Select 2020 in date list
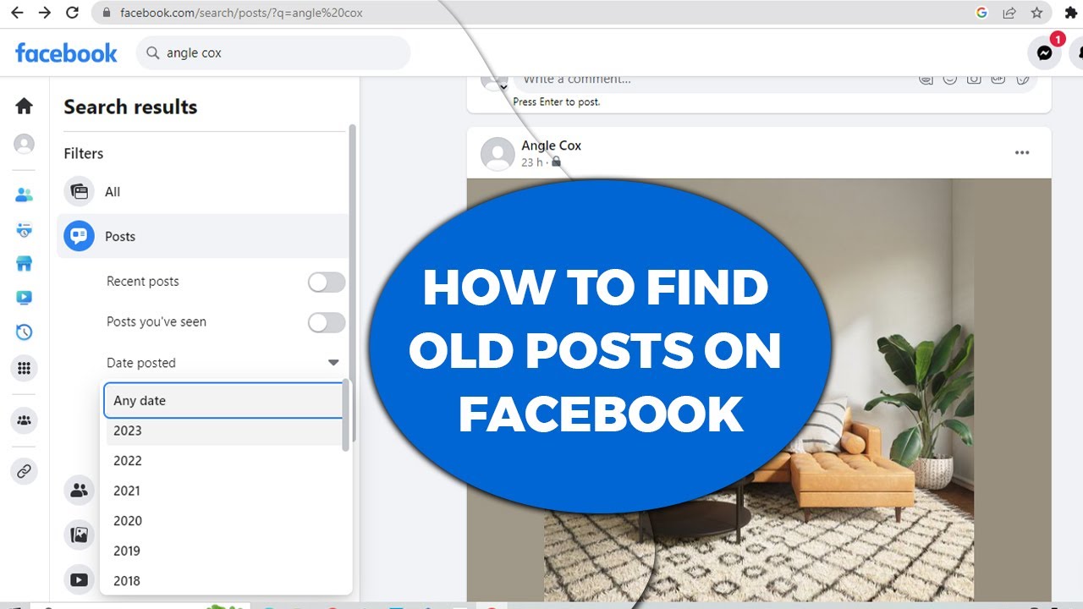1083x609 pixels. point(223,521)
